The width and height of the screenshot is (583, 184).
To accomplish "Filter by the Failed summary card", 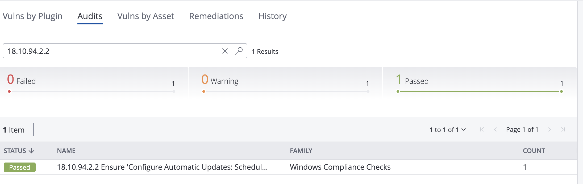I will pyautogui.click(x=94, y=83).
